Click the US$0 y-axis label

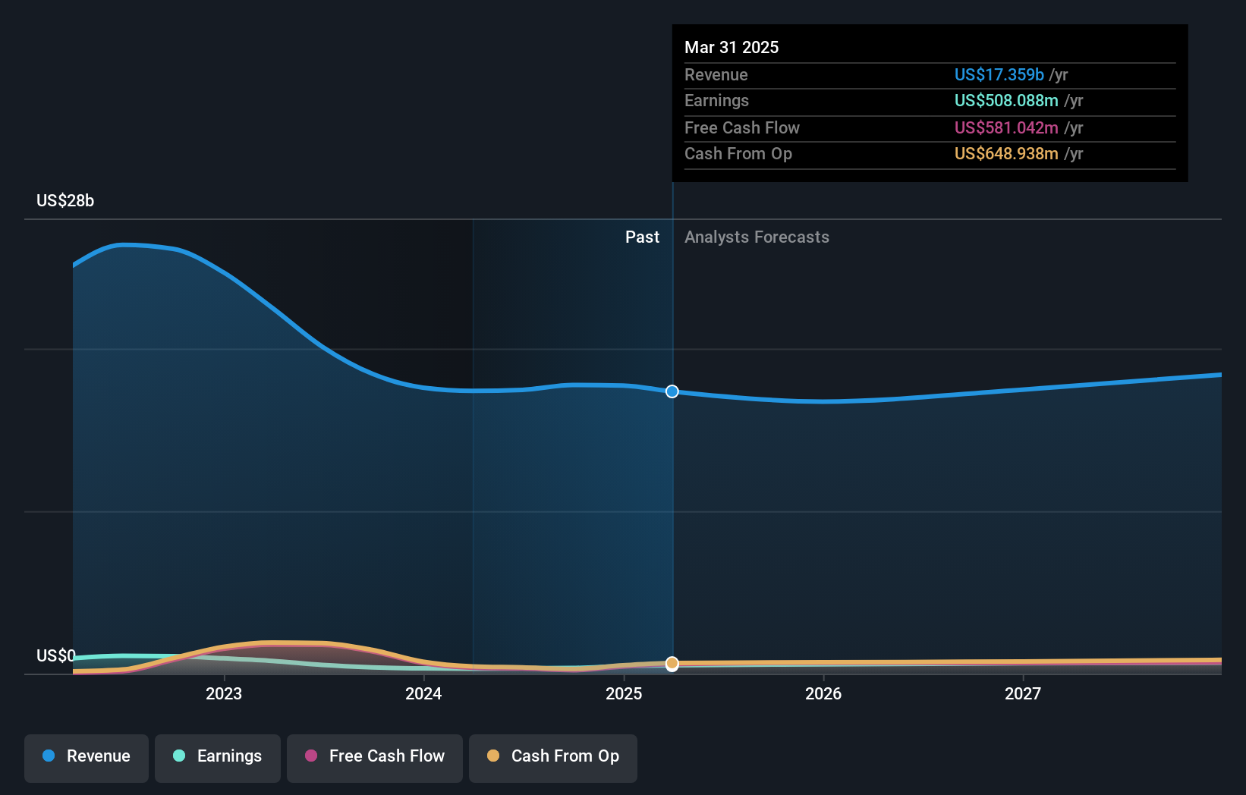coord(56,655)
